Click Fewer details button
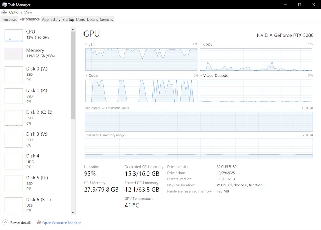This screenshot has height=230, width=321. pos(17,222)
